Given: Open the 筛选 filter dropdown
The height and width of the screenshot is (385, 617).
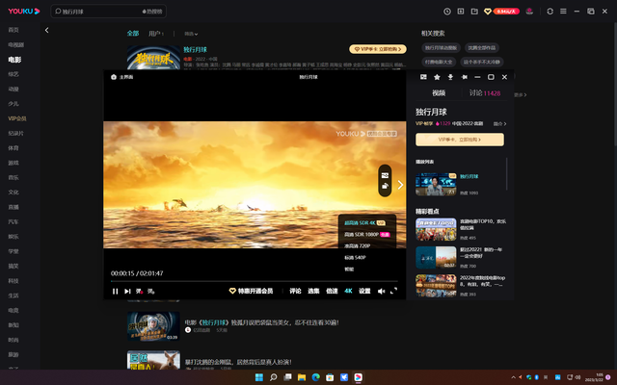Looking at the screenshot, I should tap(191, 34).
